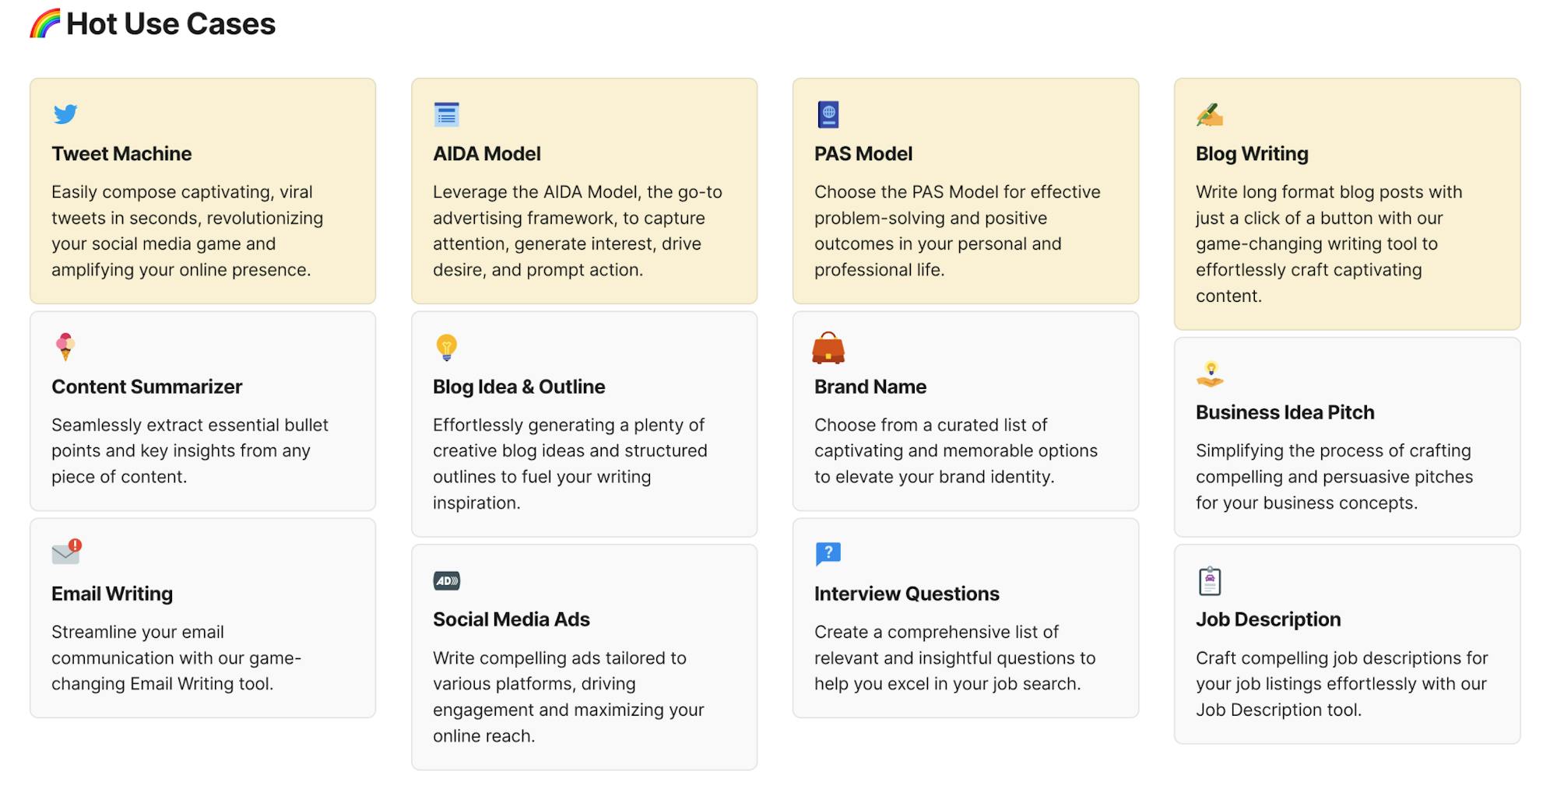Viewport: 1557px width, 806px height.
Task: Open the Blog Writing heading
Action: pyautogui.click(x=1252, y=154)
